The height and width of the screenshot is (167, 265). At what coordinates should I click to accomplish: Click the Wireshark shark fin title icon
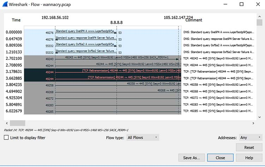[x=5, y=4]
